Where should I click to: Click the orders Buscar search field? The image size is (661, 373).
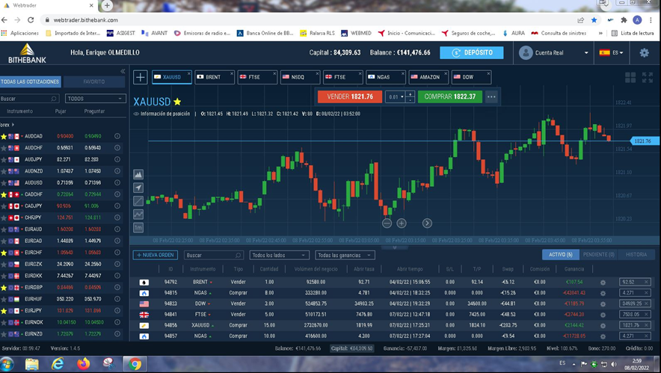coord(214,255)
